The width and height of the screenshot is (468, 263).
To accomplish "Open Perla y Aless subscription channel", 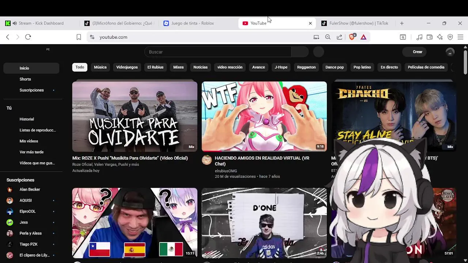I will coord(31,233).
